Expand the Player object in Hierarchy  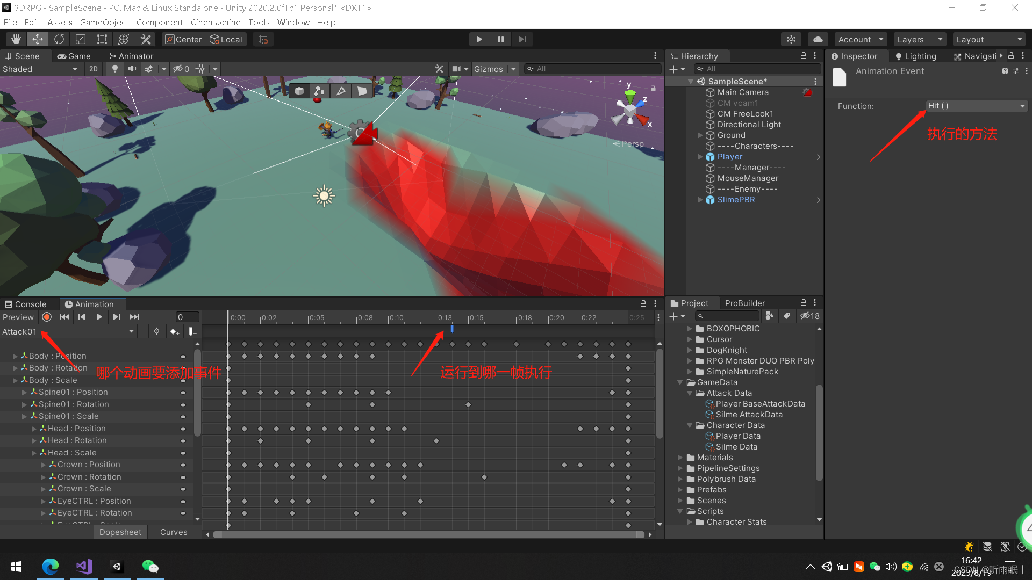pyautogui.click(x=700, y=157)
